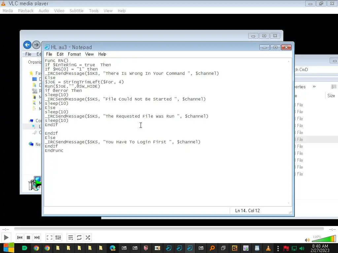Click VLC cone icon in title bar
The width and height of the screenshot is (338, 253).
(x=3, y=3)
